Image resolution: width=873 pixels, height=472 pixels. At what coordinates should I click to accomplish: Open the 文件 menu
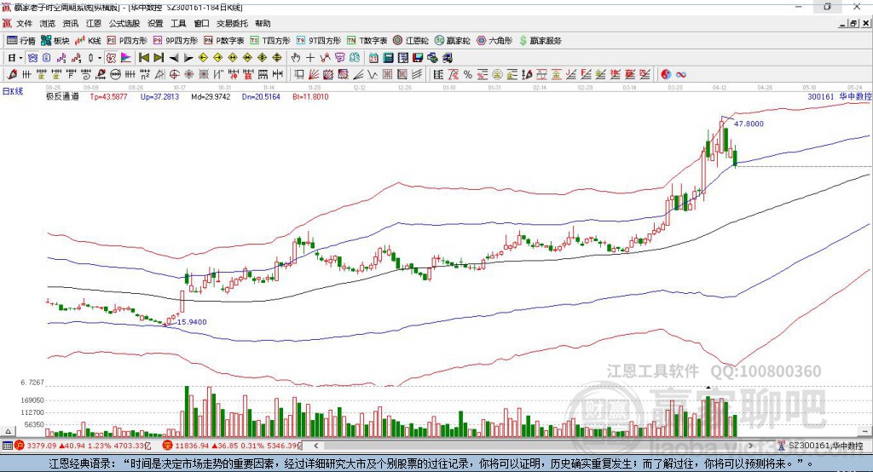click(24, 23)
